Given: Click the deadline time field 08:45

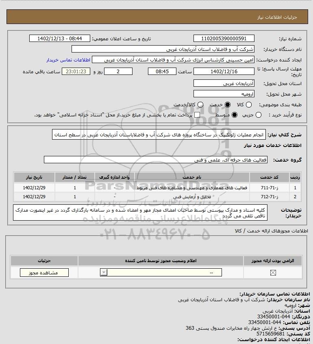Looking at the screenshot, I should click(x=162, y=71).
